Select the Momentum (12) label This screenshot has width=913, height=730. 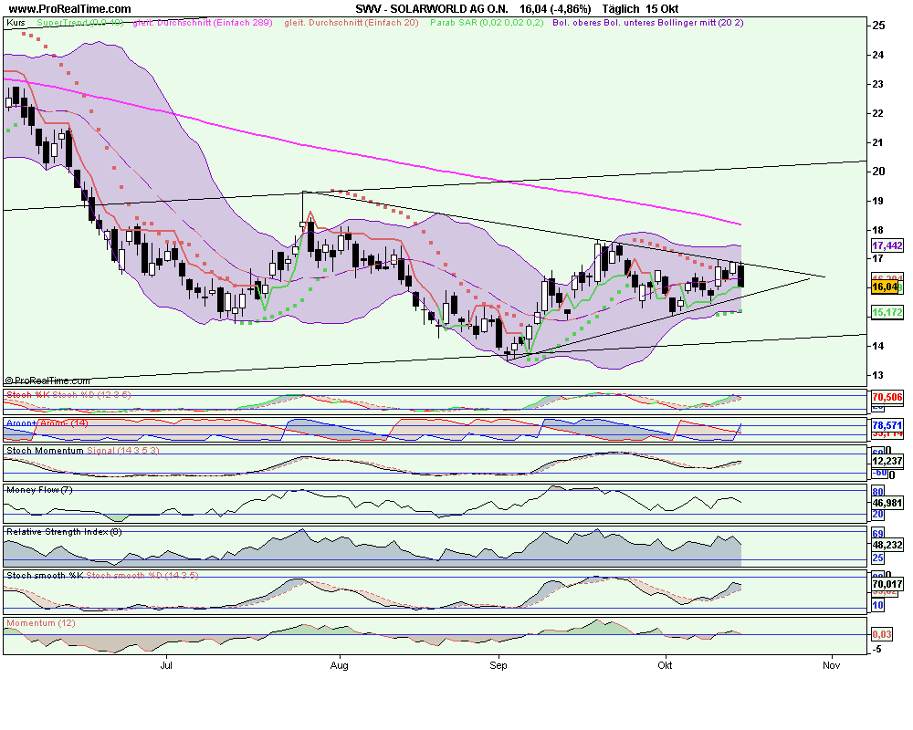click(x=41, y=623)
